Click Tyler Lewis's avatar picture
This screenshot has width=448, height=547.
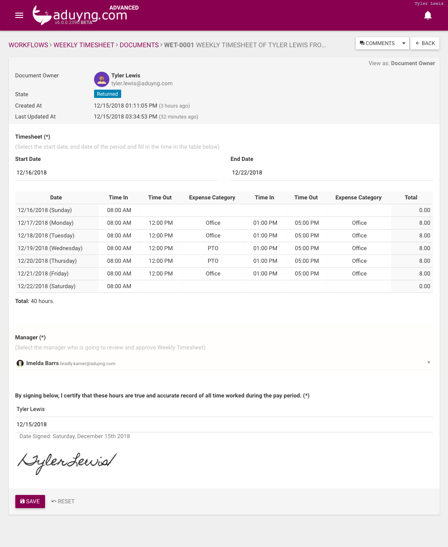pos(101,79)
